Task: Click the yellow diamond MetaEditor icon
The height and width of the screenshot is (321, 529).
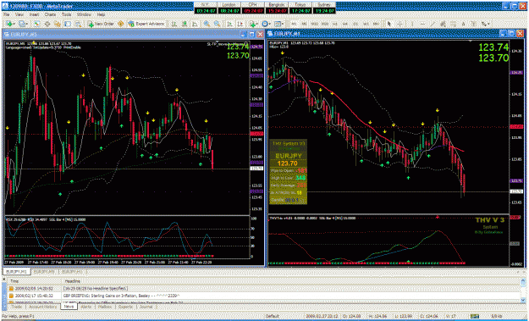Action: click(x=120, y=24)
